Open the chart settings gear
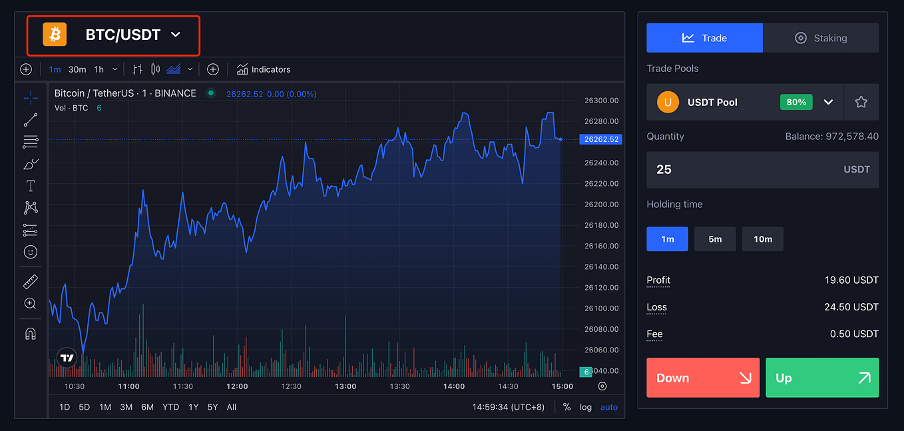 click(x=601, y=386)
